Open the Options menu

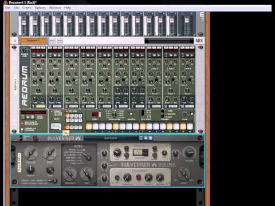40,8
